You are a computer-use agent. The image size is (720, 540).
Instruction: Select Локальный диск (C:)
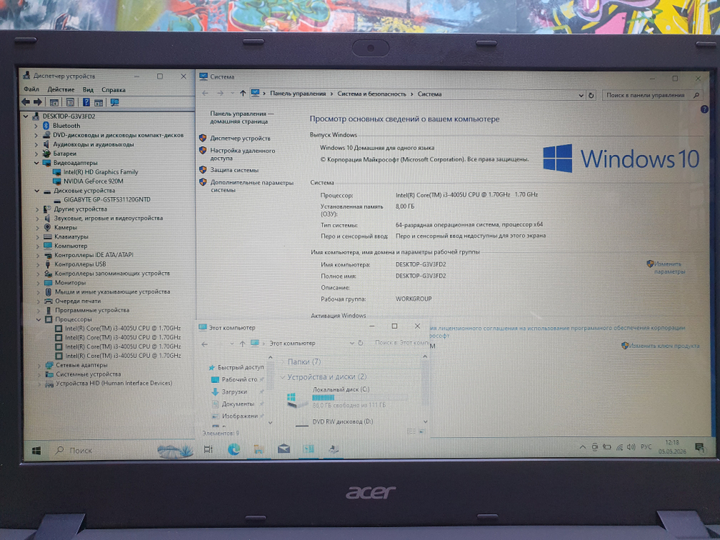coord(346,397)
